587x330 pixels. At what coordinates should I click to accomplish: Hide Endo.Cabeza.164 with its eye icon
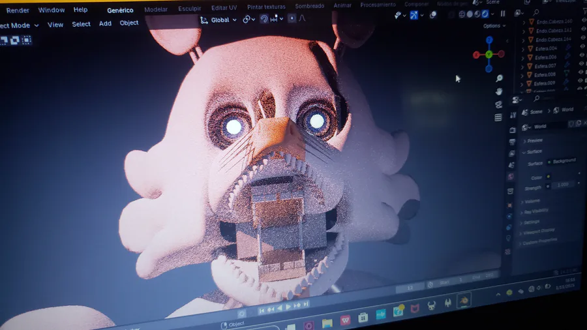(583, 37)
